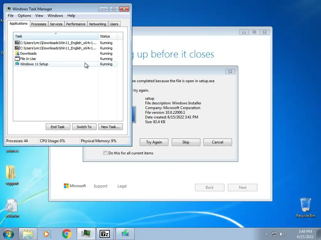Open the File menu in Task Manager

[11, 16]
